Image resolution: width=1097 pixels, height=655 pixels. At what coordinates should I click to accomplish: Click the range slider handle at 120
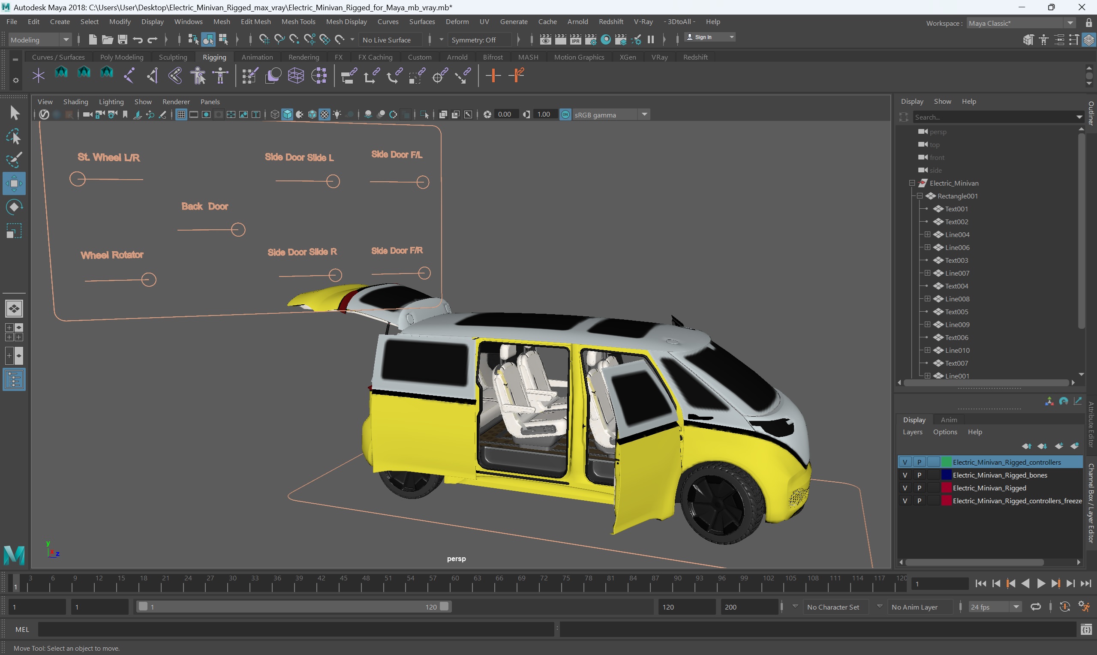pyautogui.click(x=445, y=607)
